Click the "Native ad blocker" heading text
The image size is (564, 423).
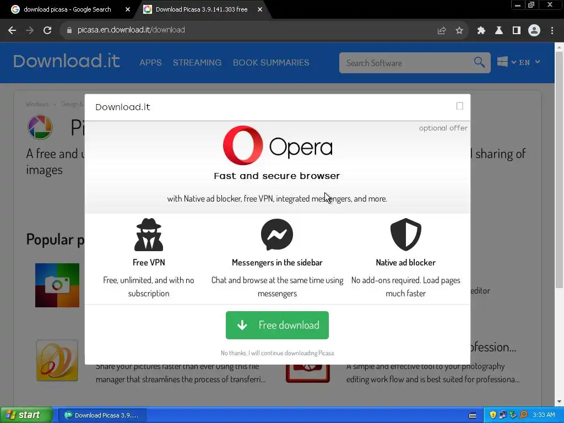point(406,263)
